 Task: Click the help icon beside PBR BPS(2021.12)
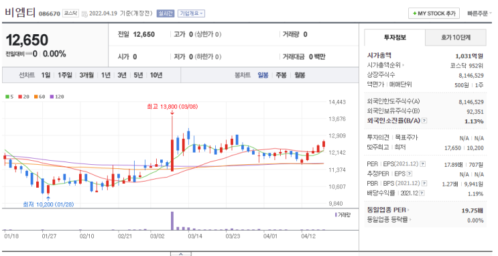coord(424,183)
